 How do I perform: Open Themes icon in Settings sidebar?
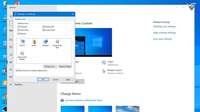coord(11,62)
